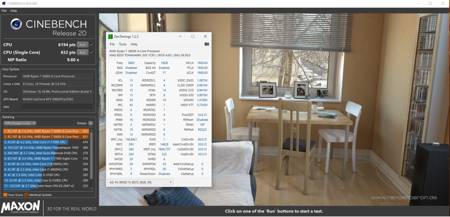Click the MP Ratio value 9.80 x
450x217 pixels.
tap(73, 60)
